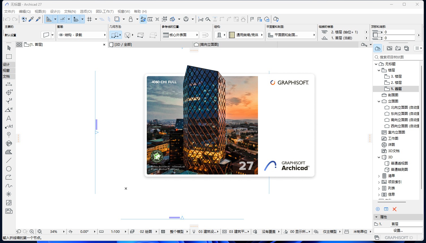Open the 核心外表面 reference line dropdown

pos(180,35)
